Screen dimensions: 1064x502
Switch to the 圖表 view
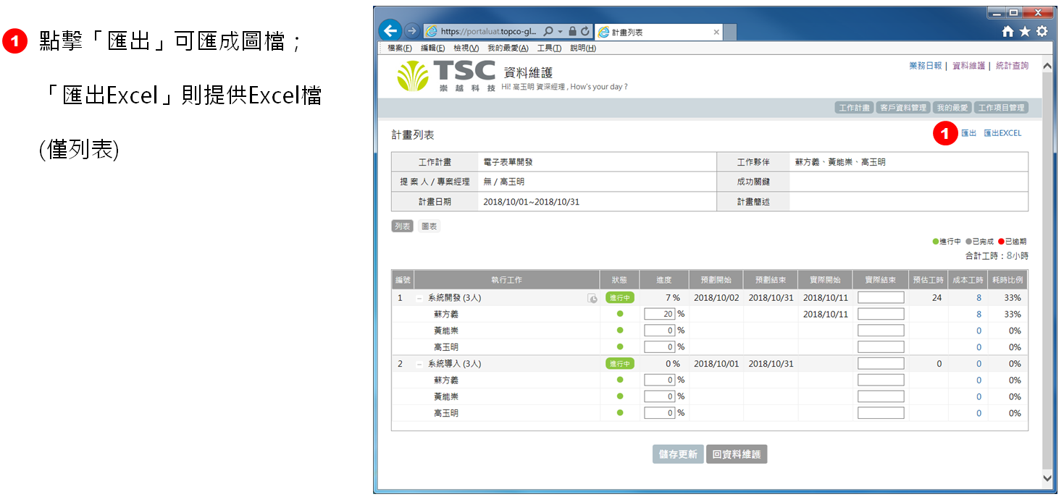point(430,226)
